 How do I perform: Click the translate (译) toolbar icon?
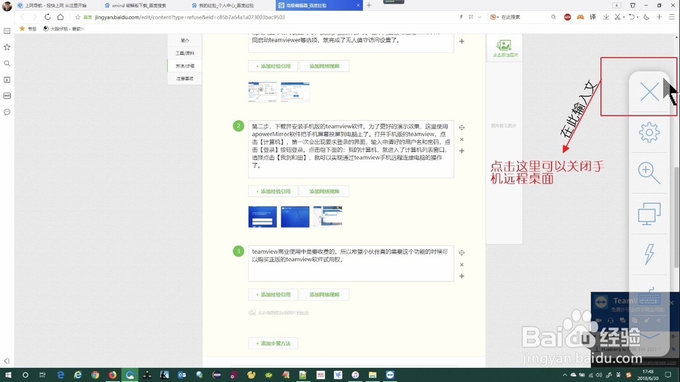click(x=593, y=17)
